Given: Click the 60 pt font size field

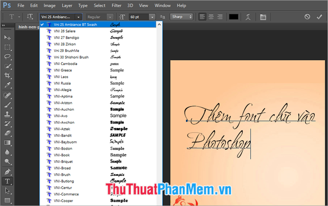Looking at the screenshot, I should (139, 17).
